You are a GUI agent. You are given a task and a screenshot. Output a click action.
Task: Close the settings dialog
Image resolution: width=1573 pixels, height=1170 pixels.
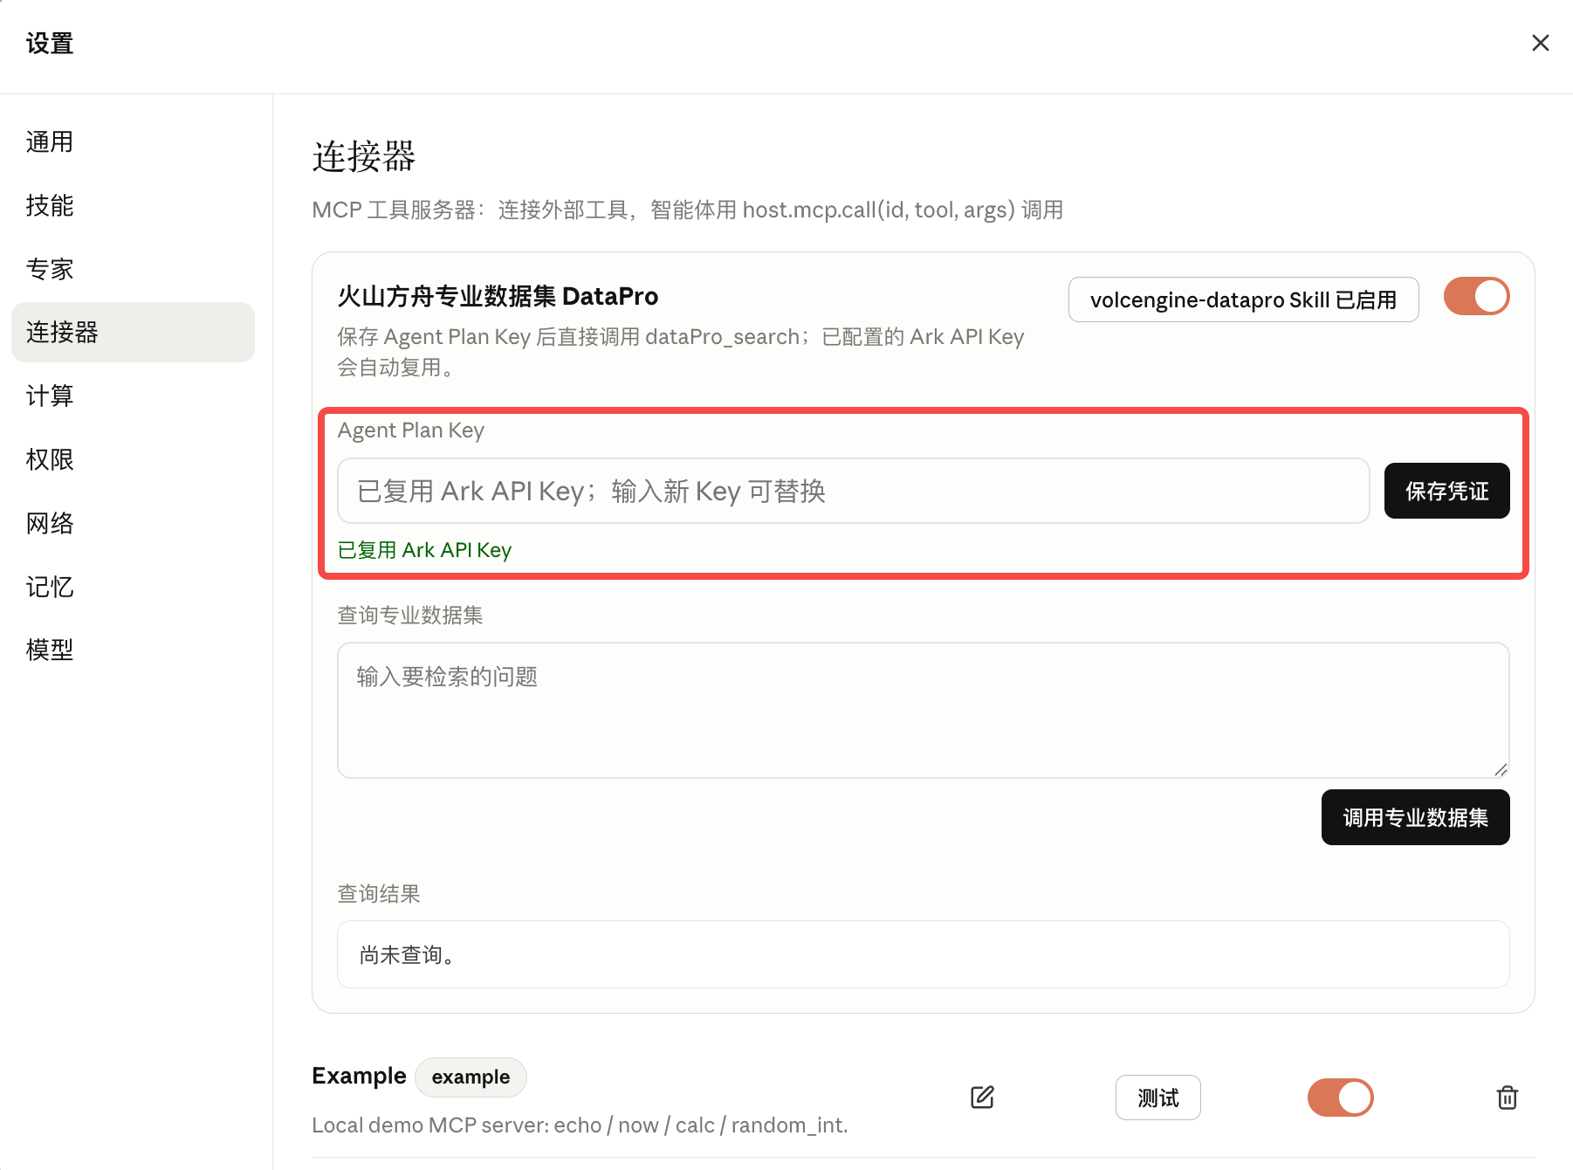pos(1541,43)
